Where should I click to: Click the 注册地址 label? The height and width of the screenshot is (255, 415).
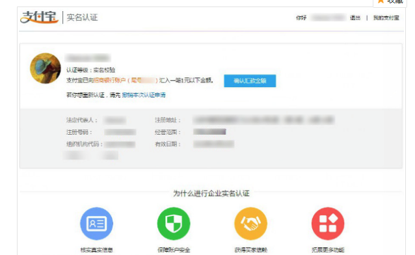click(168, 120)
